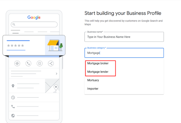
Task: Click the Google search bar in mockup
Action: coord(34,24)
